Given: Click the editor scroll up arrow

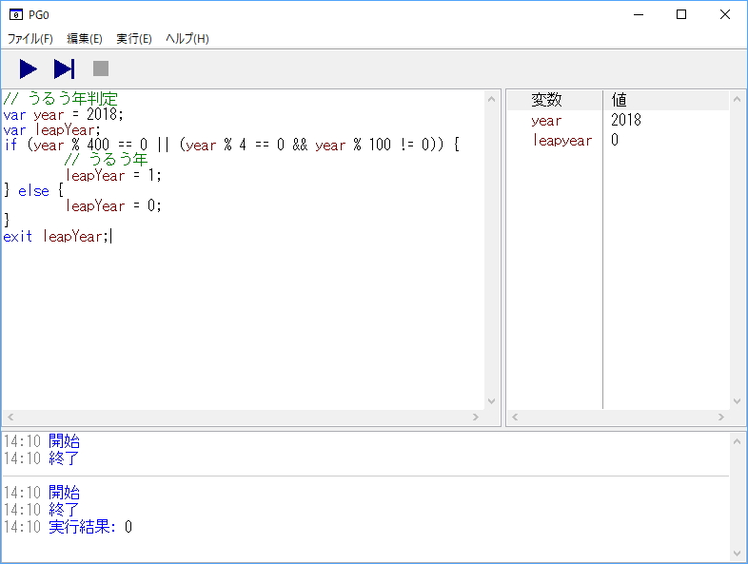Looking at the screenshot, I should click(x=492, y=99).
